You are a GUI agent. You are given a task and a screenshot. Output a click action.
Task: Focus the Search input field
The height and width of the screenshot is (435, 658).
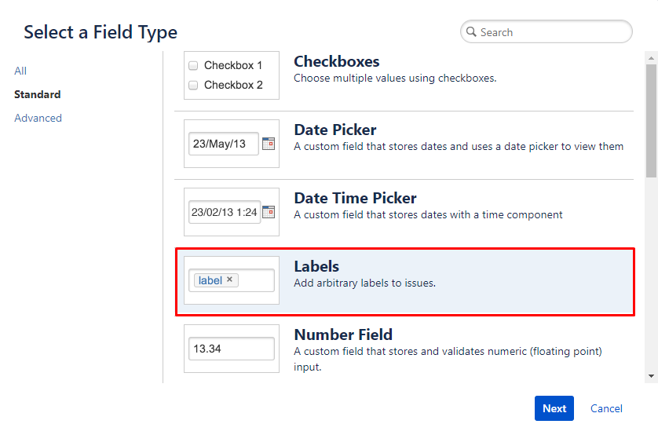coord(546,32)
